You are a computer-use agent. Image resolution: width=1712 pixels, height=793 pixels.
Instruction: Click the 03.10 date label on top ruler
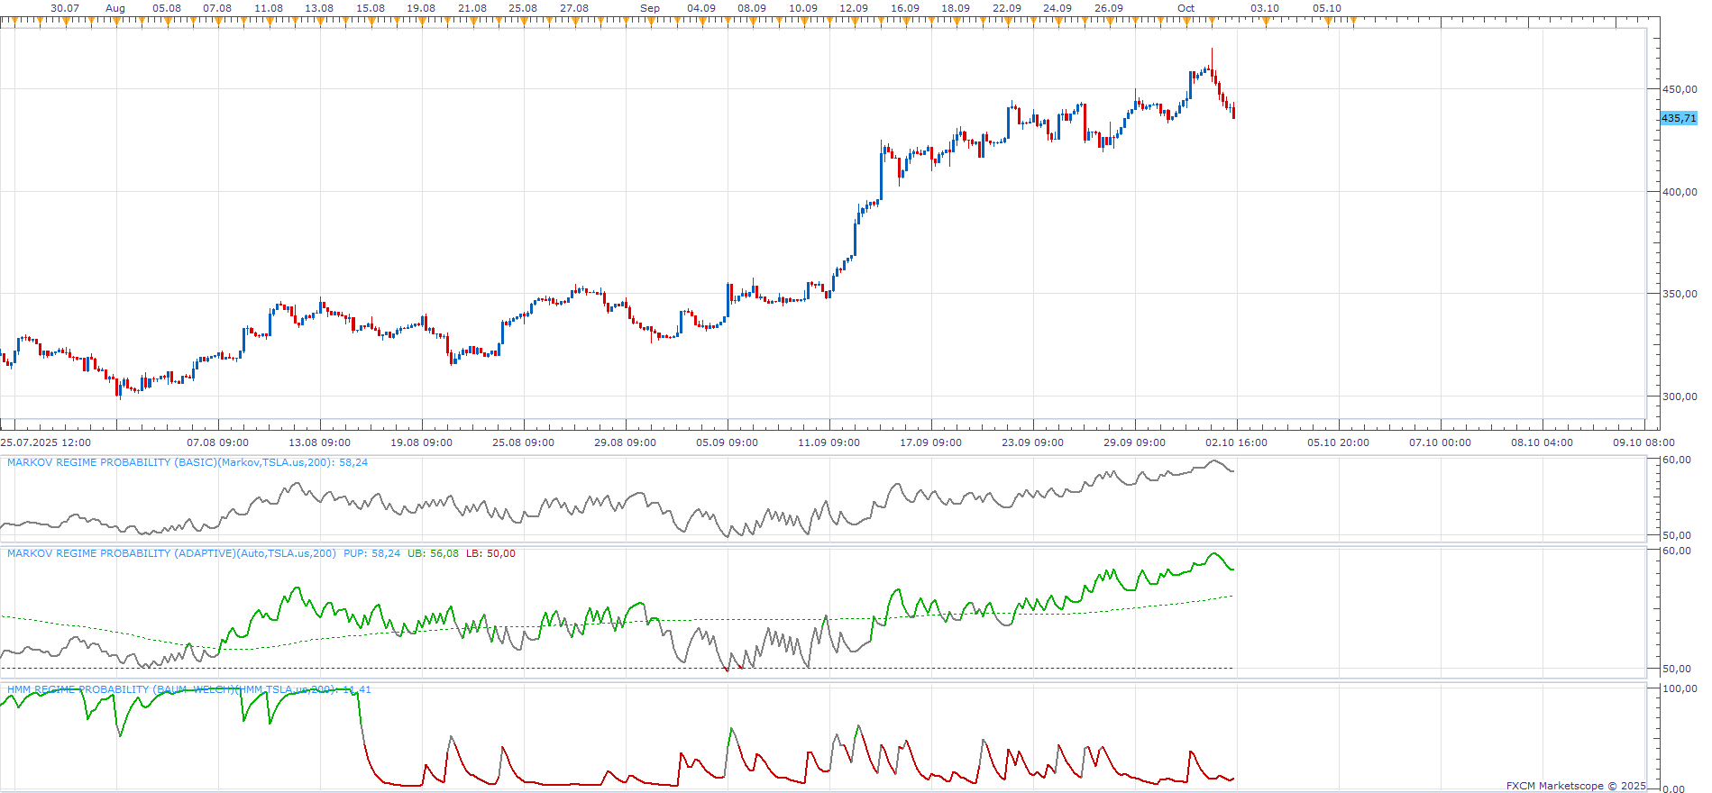[x=1265, y=8]
